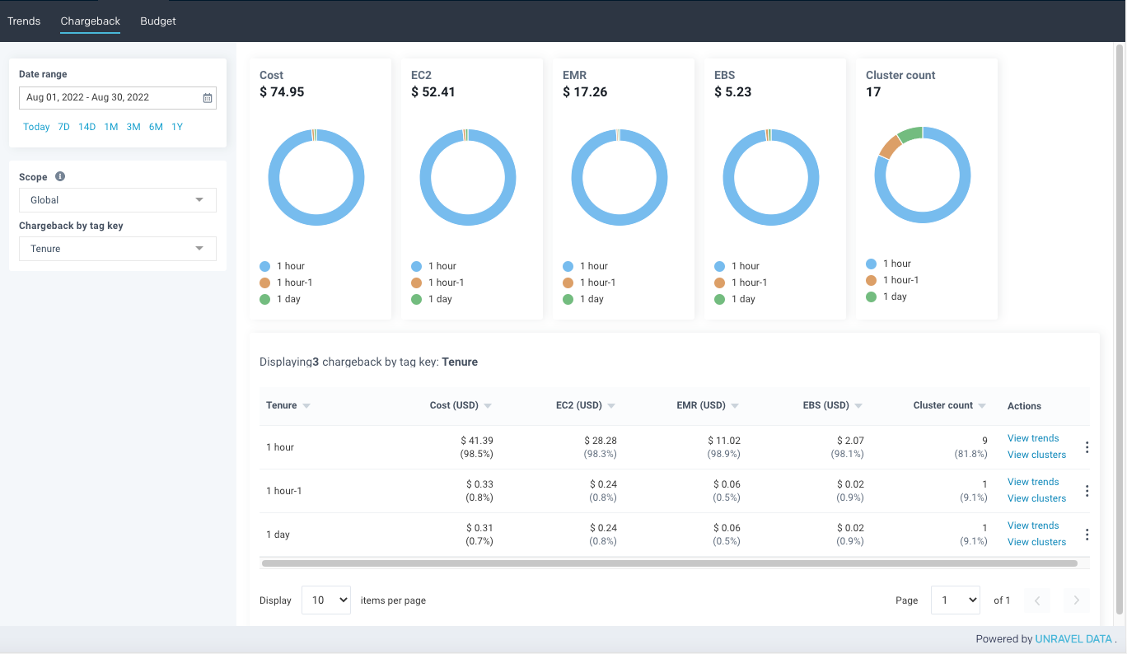View trends for 1 hour tenure
Screen dimensions: 1127x654
(1033, 438)
